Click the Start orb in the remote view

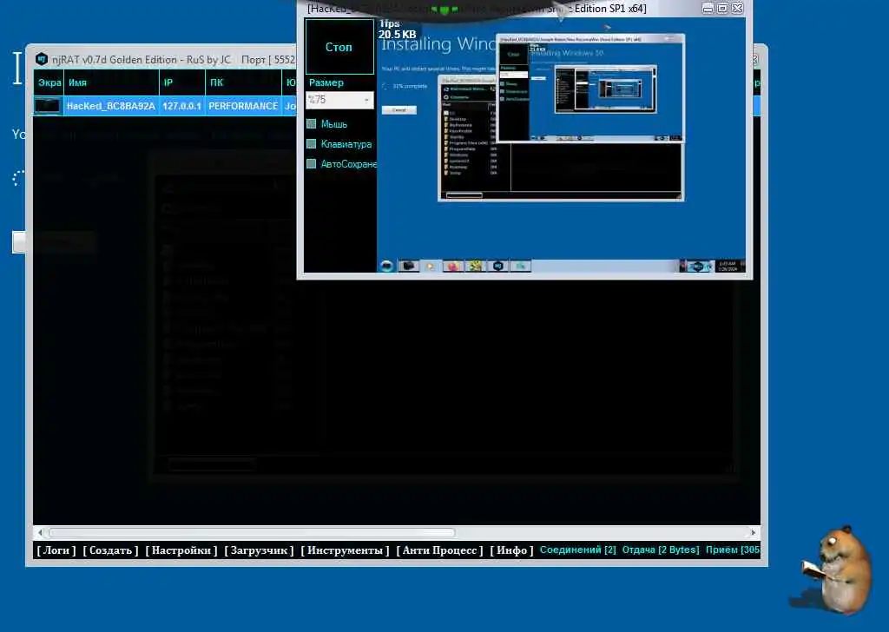(x=386, y=266)
